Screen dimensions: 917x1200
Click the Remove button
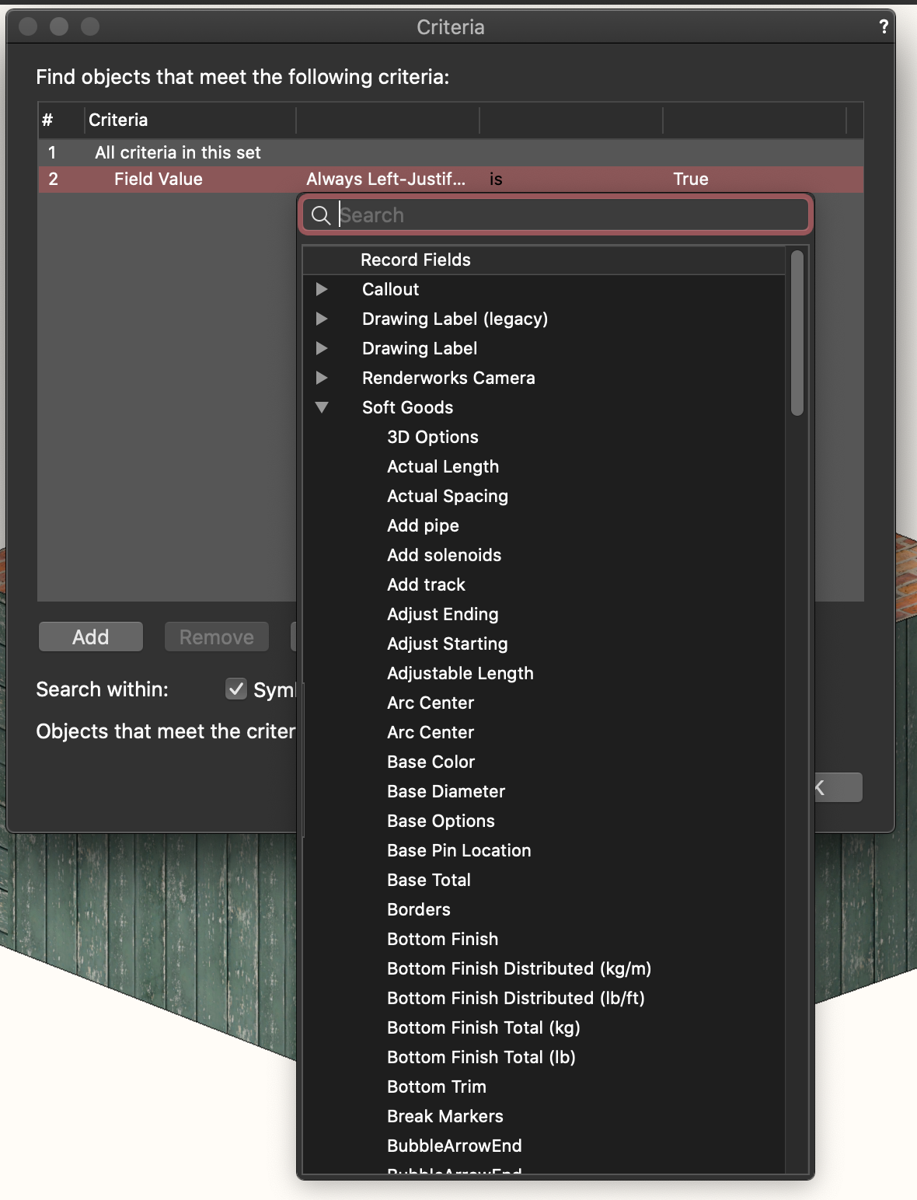216,637
